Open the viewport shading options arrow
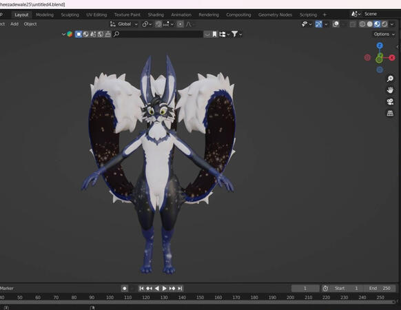 coord(392,24)
